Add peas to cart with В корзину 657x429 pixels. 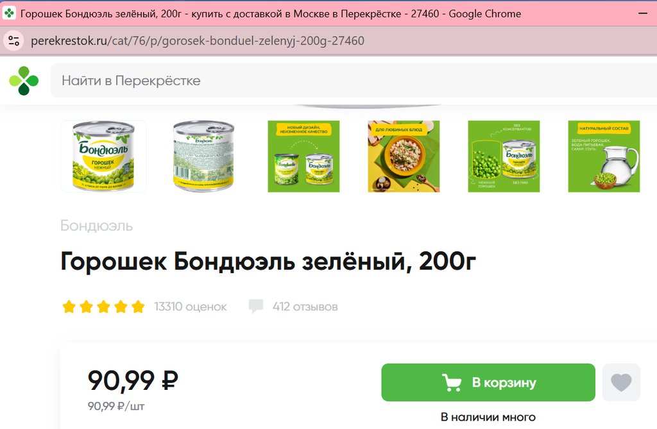488,382
